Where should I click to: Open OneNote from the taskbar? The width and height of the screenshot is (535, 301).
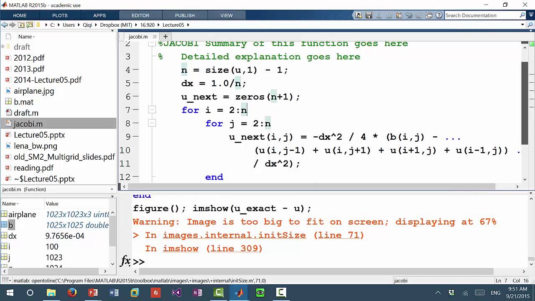pos(197,293)
